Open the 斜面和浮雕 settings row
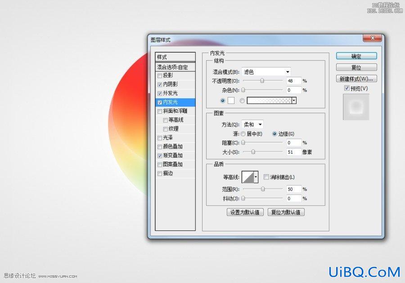The height and width of the screenshot is (283, 405). pos(175,111)
